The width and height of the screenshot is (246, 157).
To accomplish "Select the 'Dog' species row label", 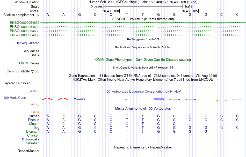I will pyautogui.click(x=37, y=128).
